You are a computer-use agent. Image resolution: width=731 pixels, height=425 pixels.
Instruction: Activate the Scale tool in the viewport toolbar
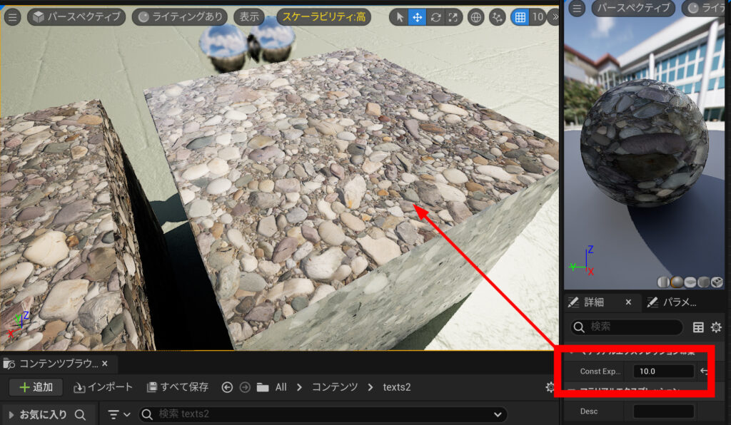click(453, 18)
